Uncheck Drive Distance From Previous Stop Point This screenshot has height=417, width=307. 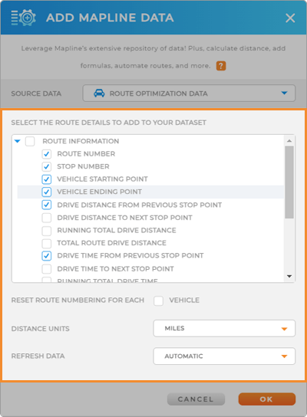pyautogui.click(x=47, y=205)
